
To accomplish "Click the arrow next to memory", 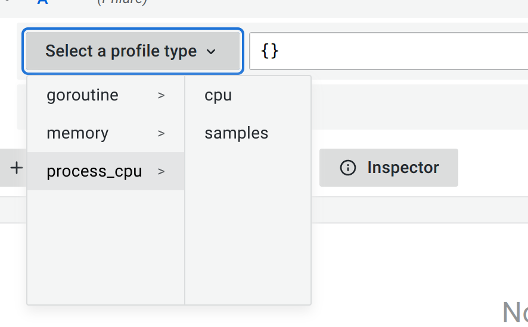I will click(x=161, y=133).
